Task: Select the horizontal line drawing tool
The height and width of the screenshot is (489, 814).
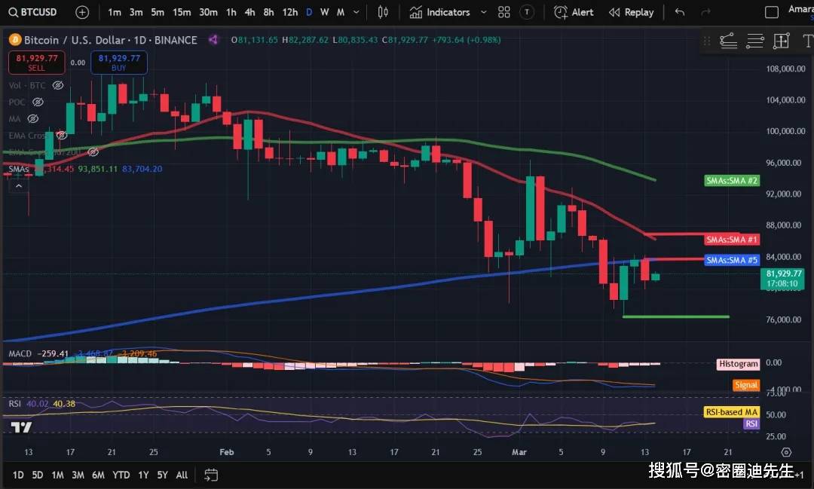Action: [754, 41]
